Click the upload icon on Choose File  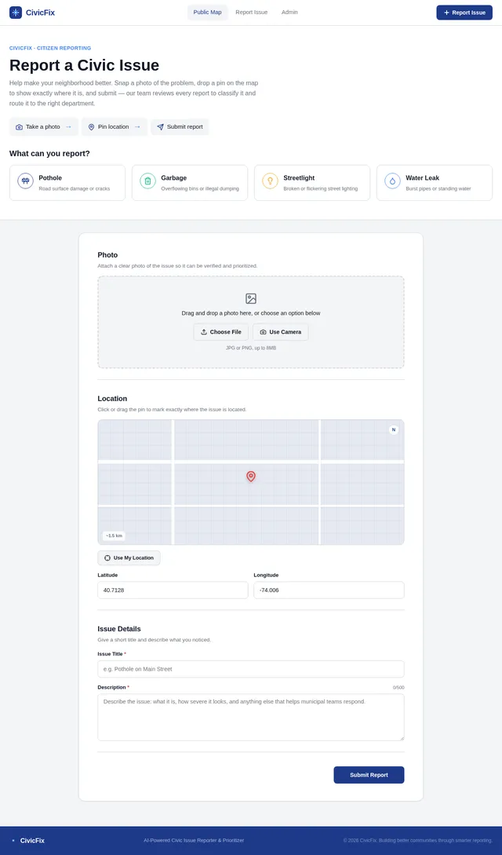click(x=204, y=332)
